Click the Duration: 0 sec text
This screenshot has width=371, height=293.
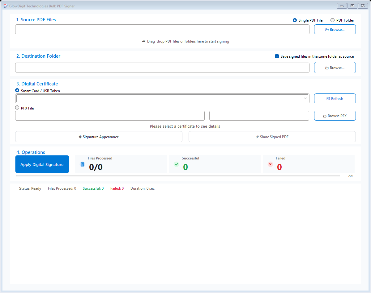click(x=143, y=188)
